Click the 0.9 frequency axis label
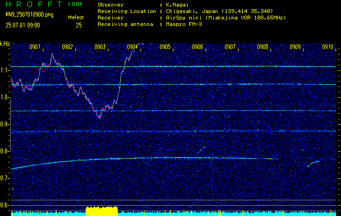This screenshot has height=216, width=341. pyautogui.click(x=4, y=124)
